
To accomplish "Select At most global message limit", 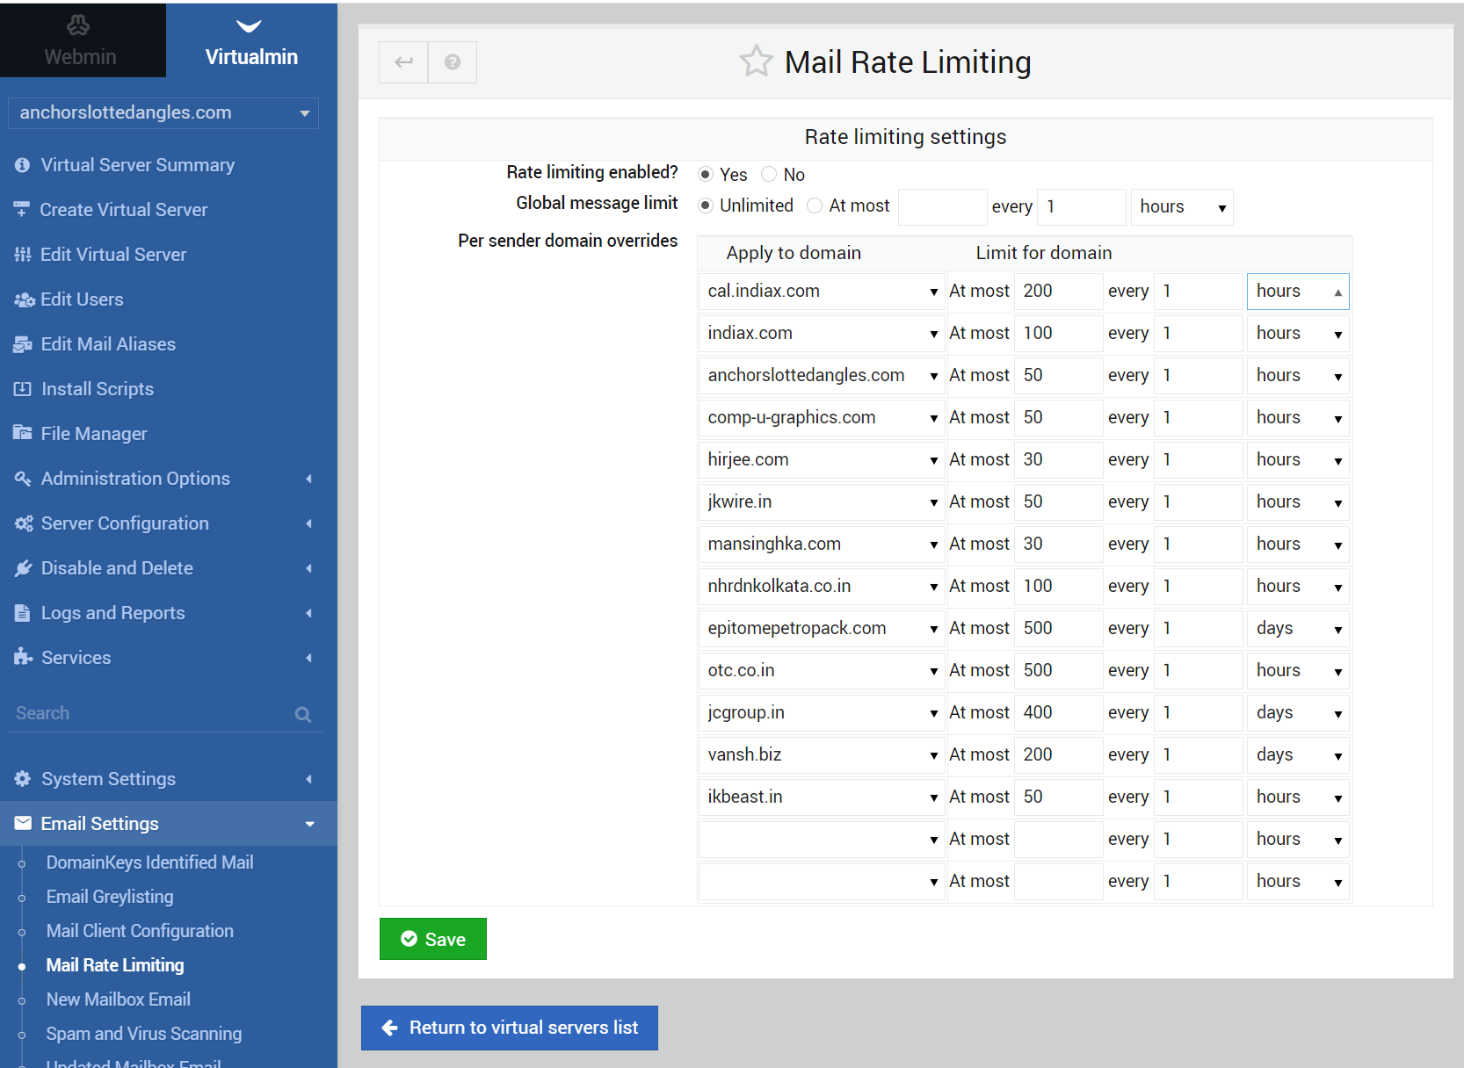I will coord(815,206).
